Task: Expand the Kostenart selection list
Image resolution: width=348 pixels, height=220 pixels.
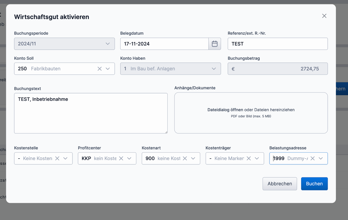Action: (193, 158)
